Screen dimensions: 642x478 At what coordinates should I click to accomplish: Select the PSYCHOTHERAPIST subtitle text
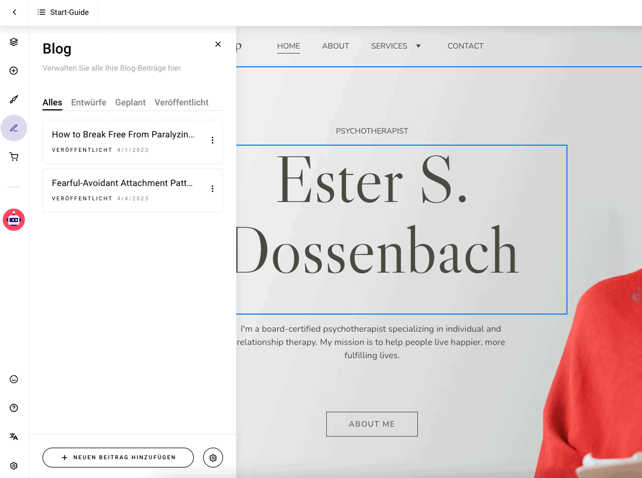point(372,131)
